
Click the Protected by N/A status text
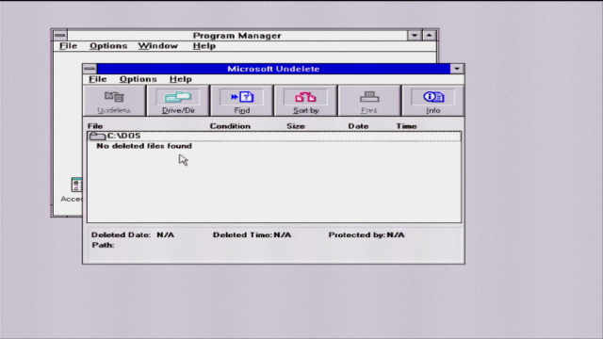(x=367, y=234)
